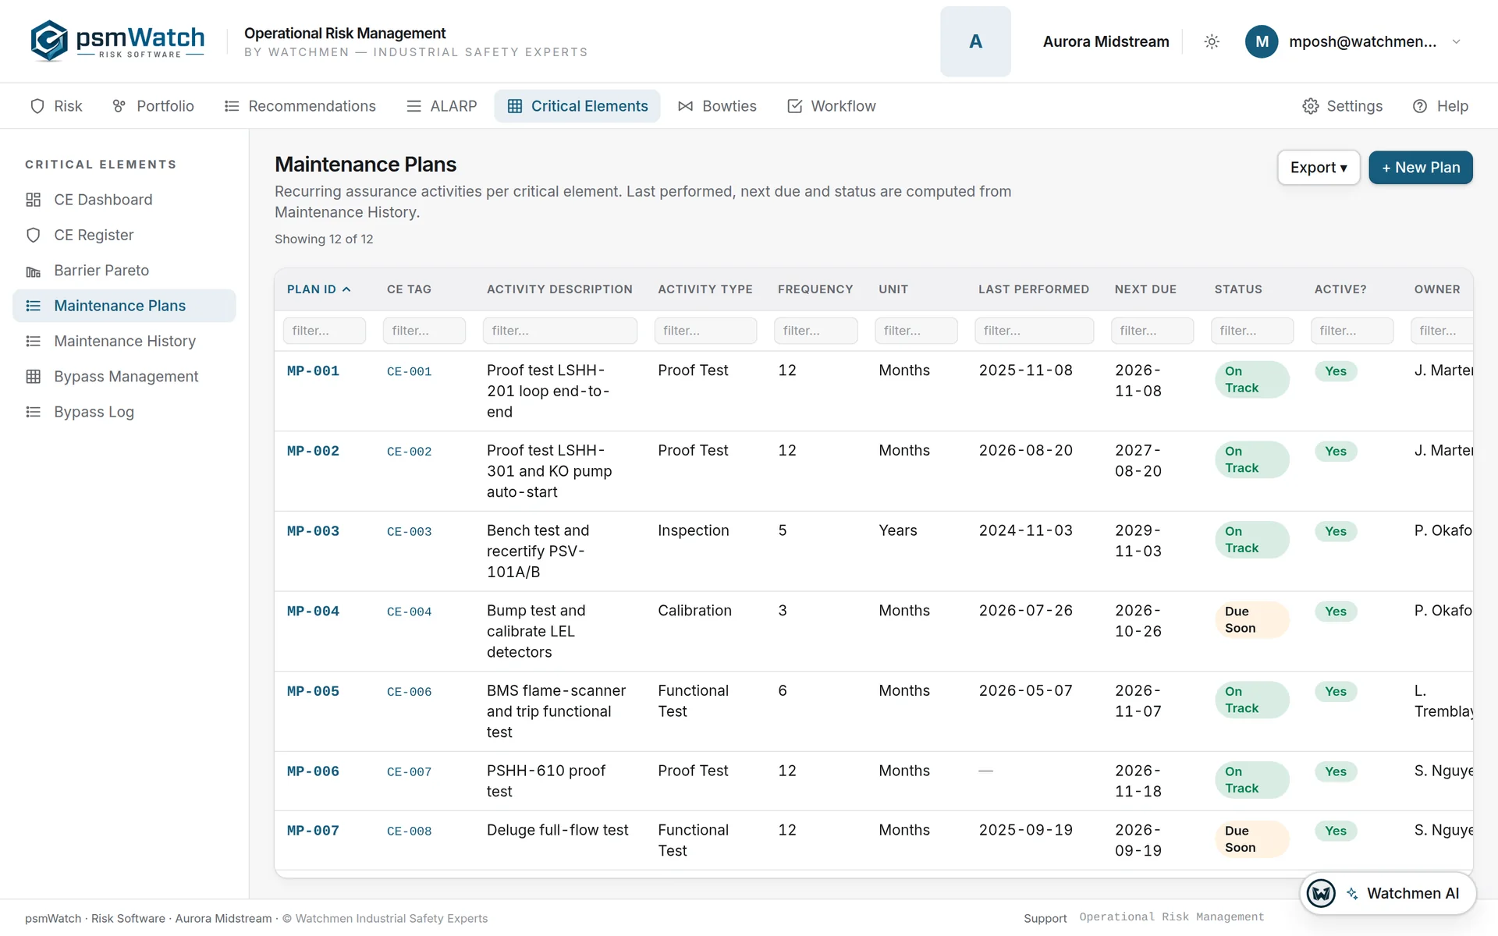The width and height of the screenshot is (1498, 936).
Task: Launch the Watchmen AI assistant
Action: [x=1388, y=893]
